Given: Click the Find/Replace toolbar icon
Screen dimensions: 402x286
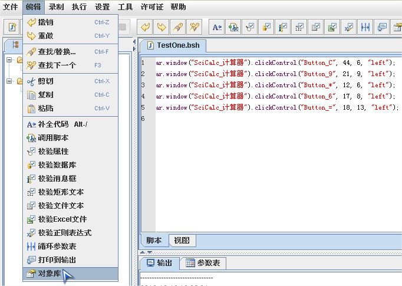Looking at the screenshot, I should click(178, 27).
